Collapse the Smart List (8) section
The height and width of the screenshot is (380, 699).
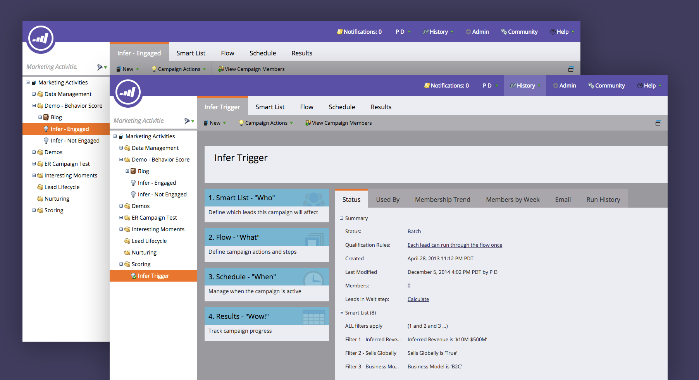(x=342, y=313)
